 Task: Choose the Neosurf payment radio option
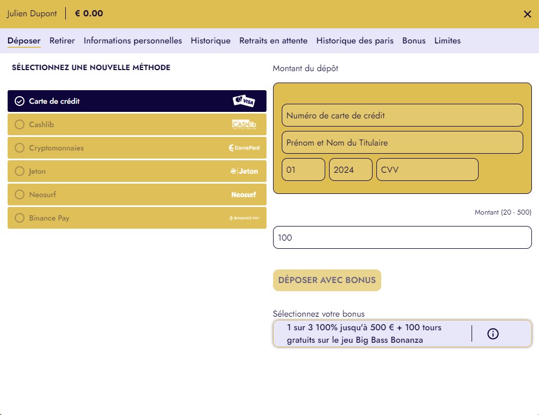20,194
